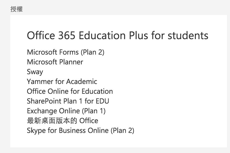
Task: Click the Sway license entry
Action: [x=35, y=72]
